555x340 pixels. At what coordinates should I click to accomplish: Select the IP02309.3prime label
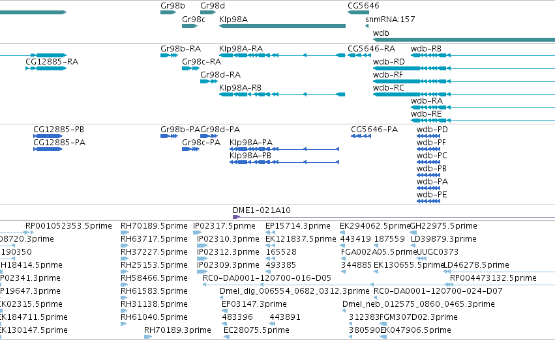228,265
